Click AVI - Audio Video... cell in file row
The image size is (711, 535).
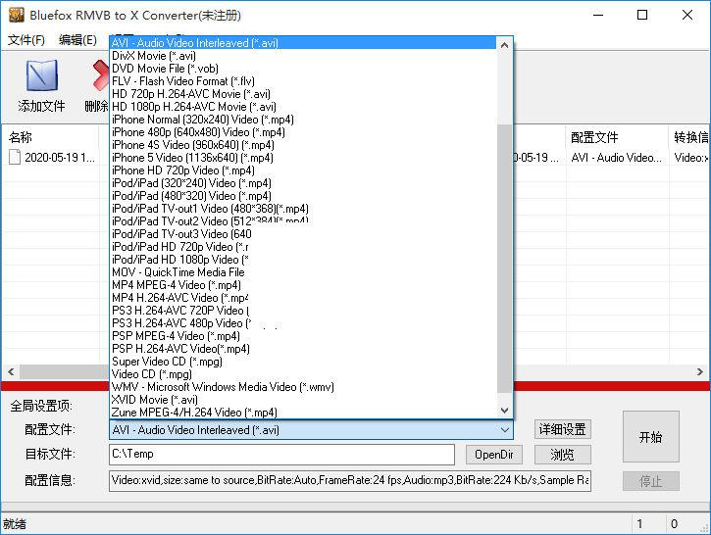616,158
